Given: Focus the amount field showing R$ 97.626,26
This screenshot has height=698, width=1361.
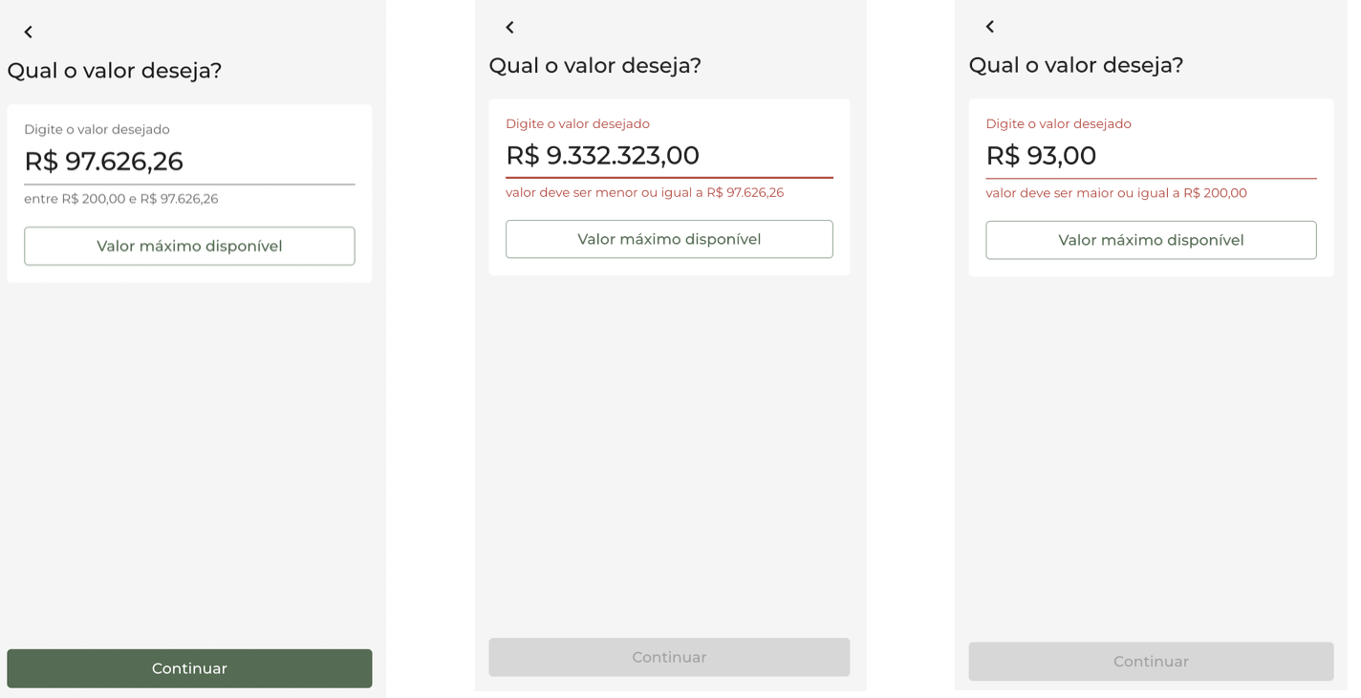Looking at the screenshot, I should (x=189, y=162).
